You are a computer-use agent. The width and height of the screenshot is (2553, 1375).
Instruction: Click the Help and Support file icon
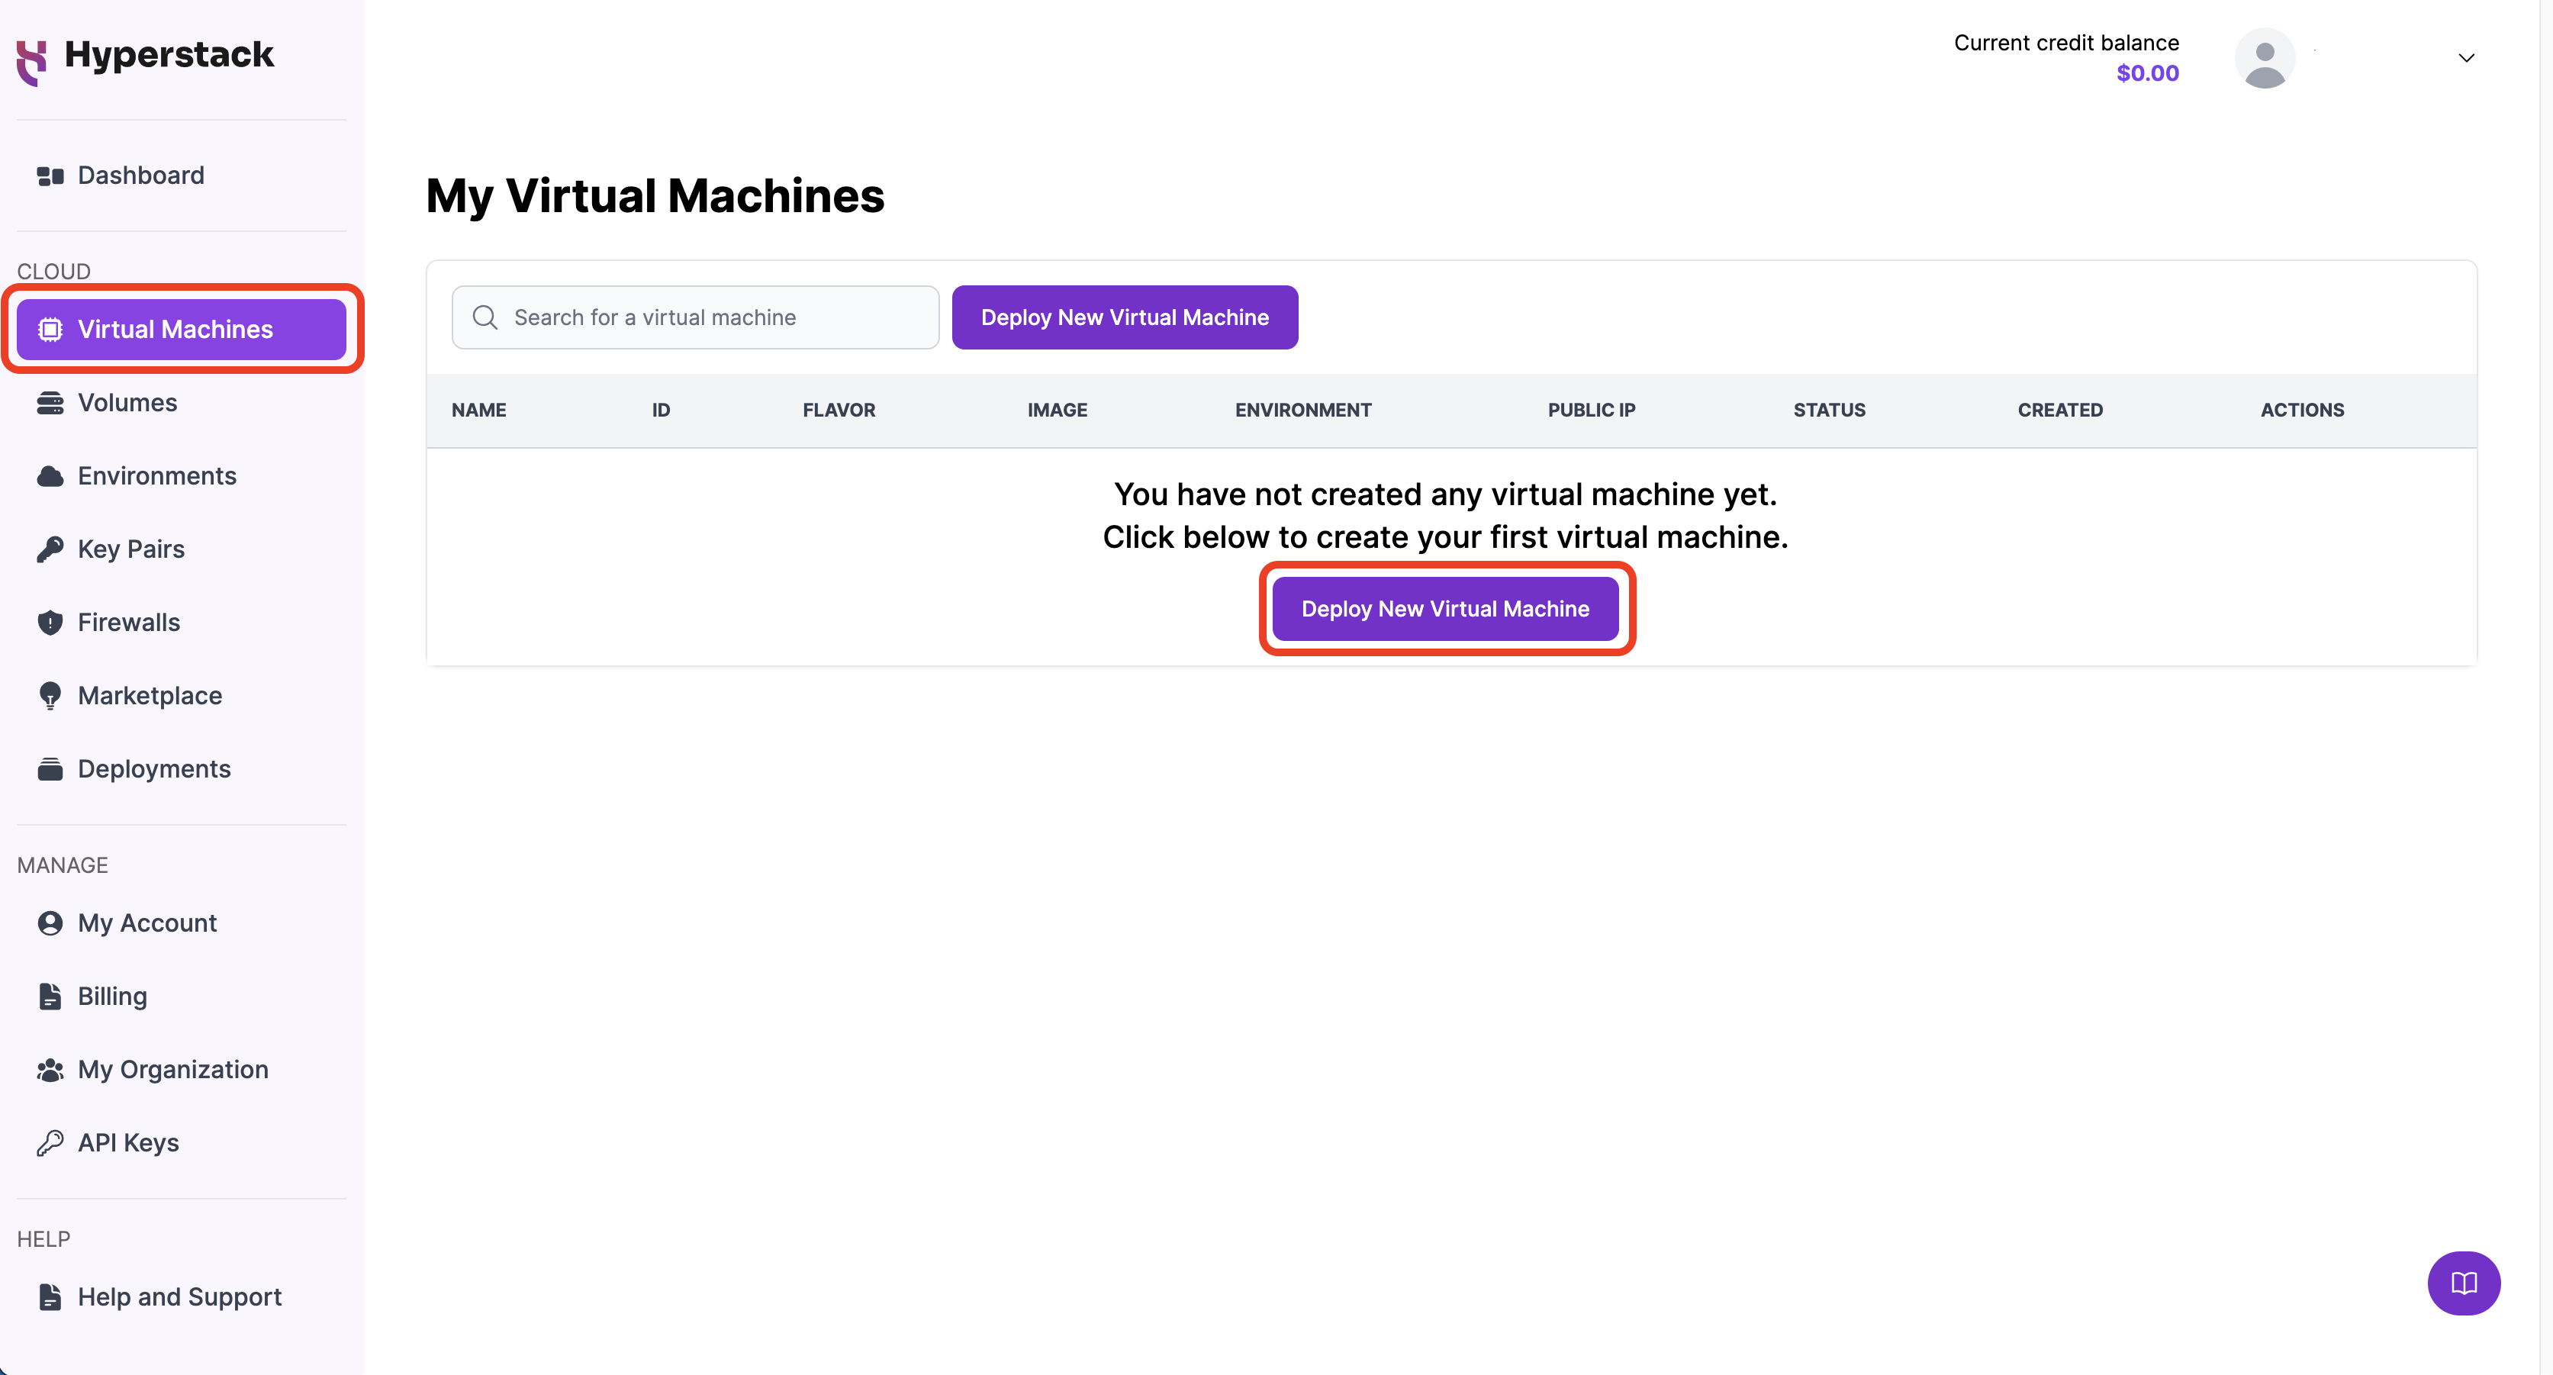pos(50,1296)
